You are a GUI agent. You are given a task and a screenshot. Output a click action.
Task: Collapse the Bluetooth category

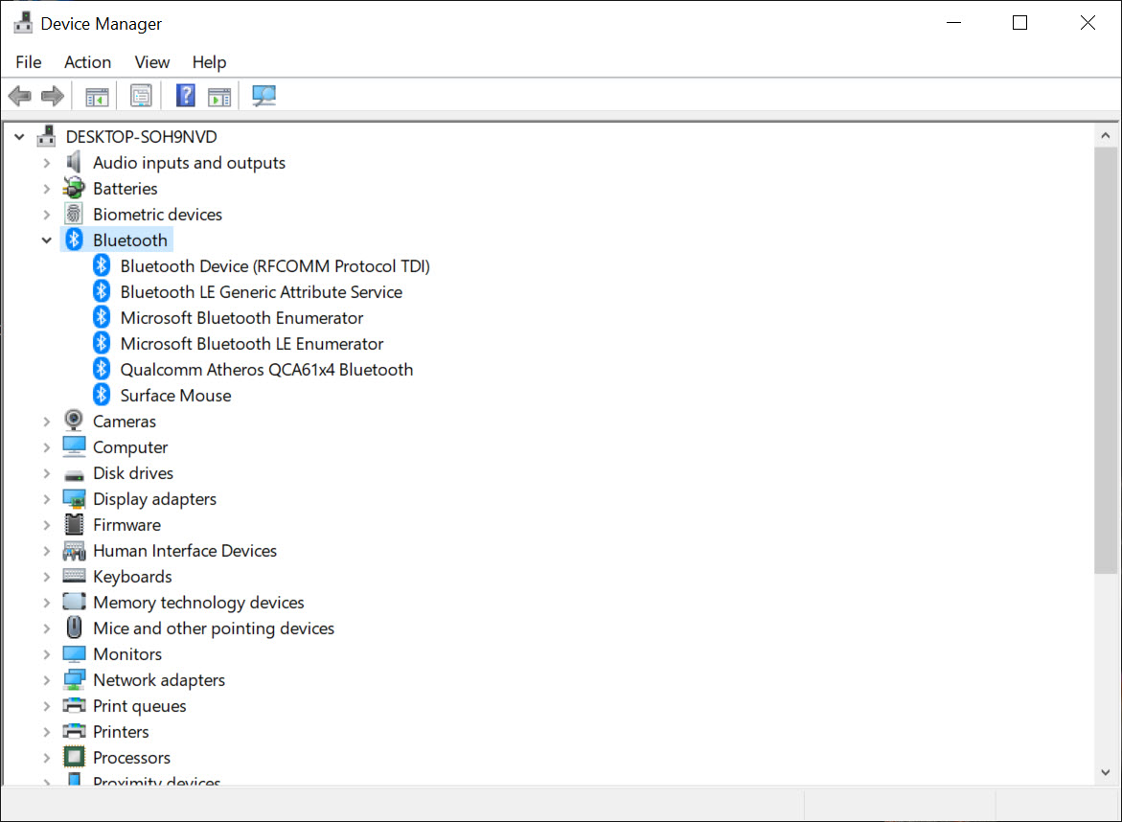pos(47,240)
